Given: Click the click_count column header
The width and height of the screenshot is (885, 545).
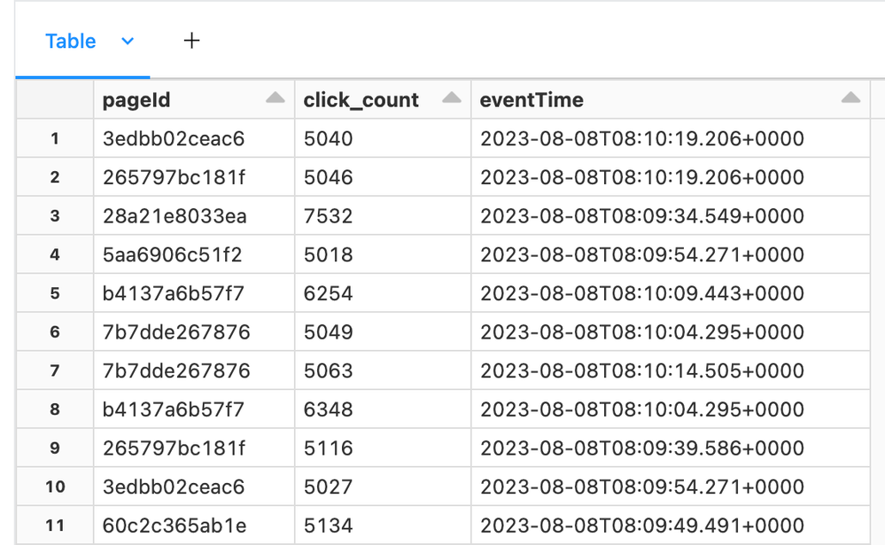Looking at the screenshot, I should [x=361, y=100].
